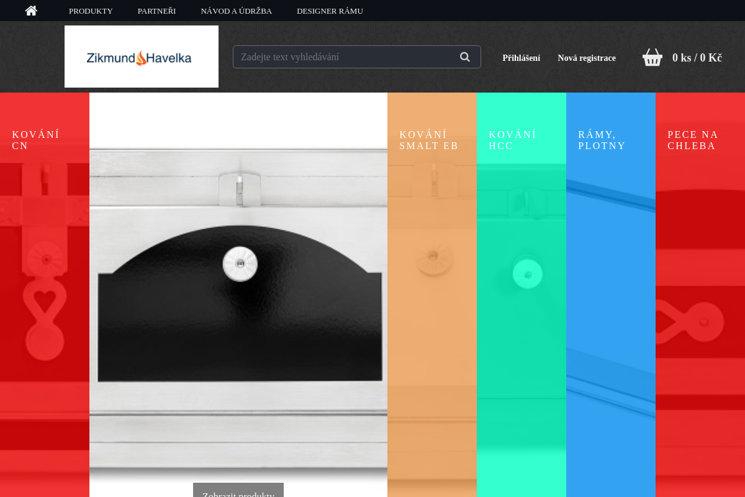
Task: Expand the Kování Smalt EB orange panel
Action: [432, 294]
